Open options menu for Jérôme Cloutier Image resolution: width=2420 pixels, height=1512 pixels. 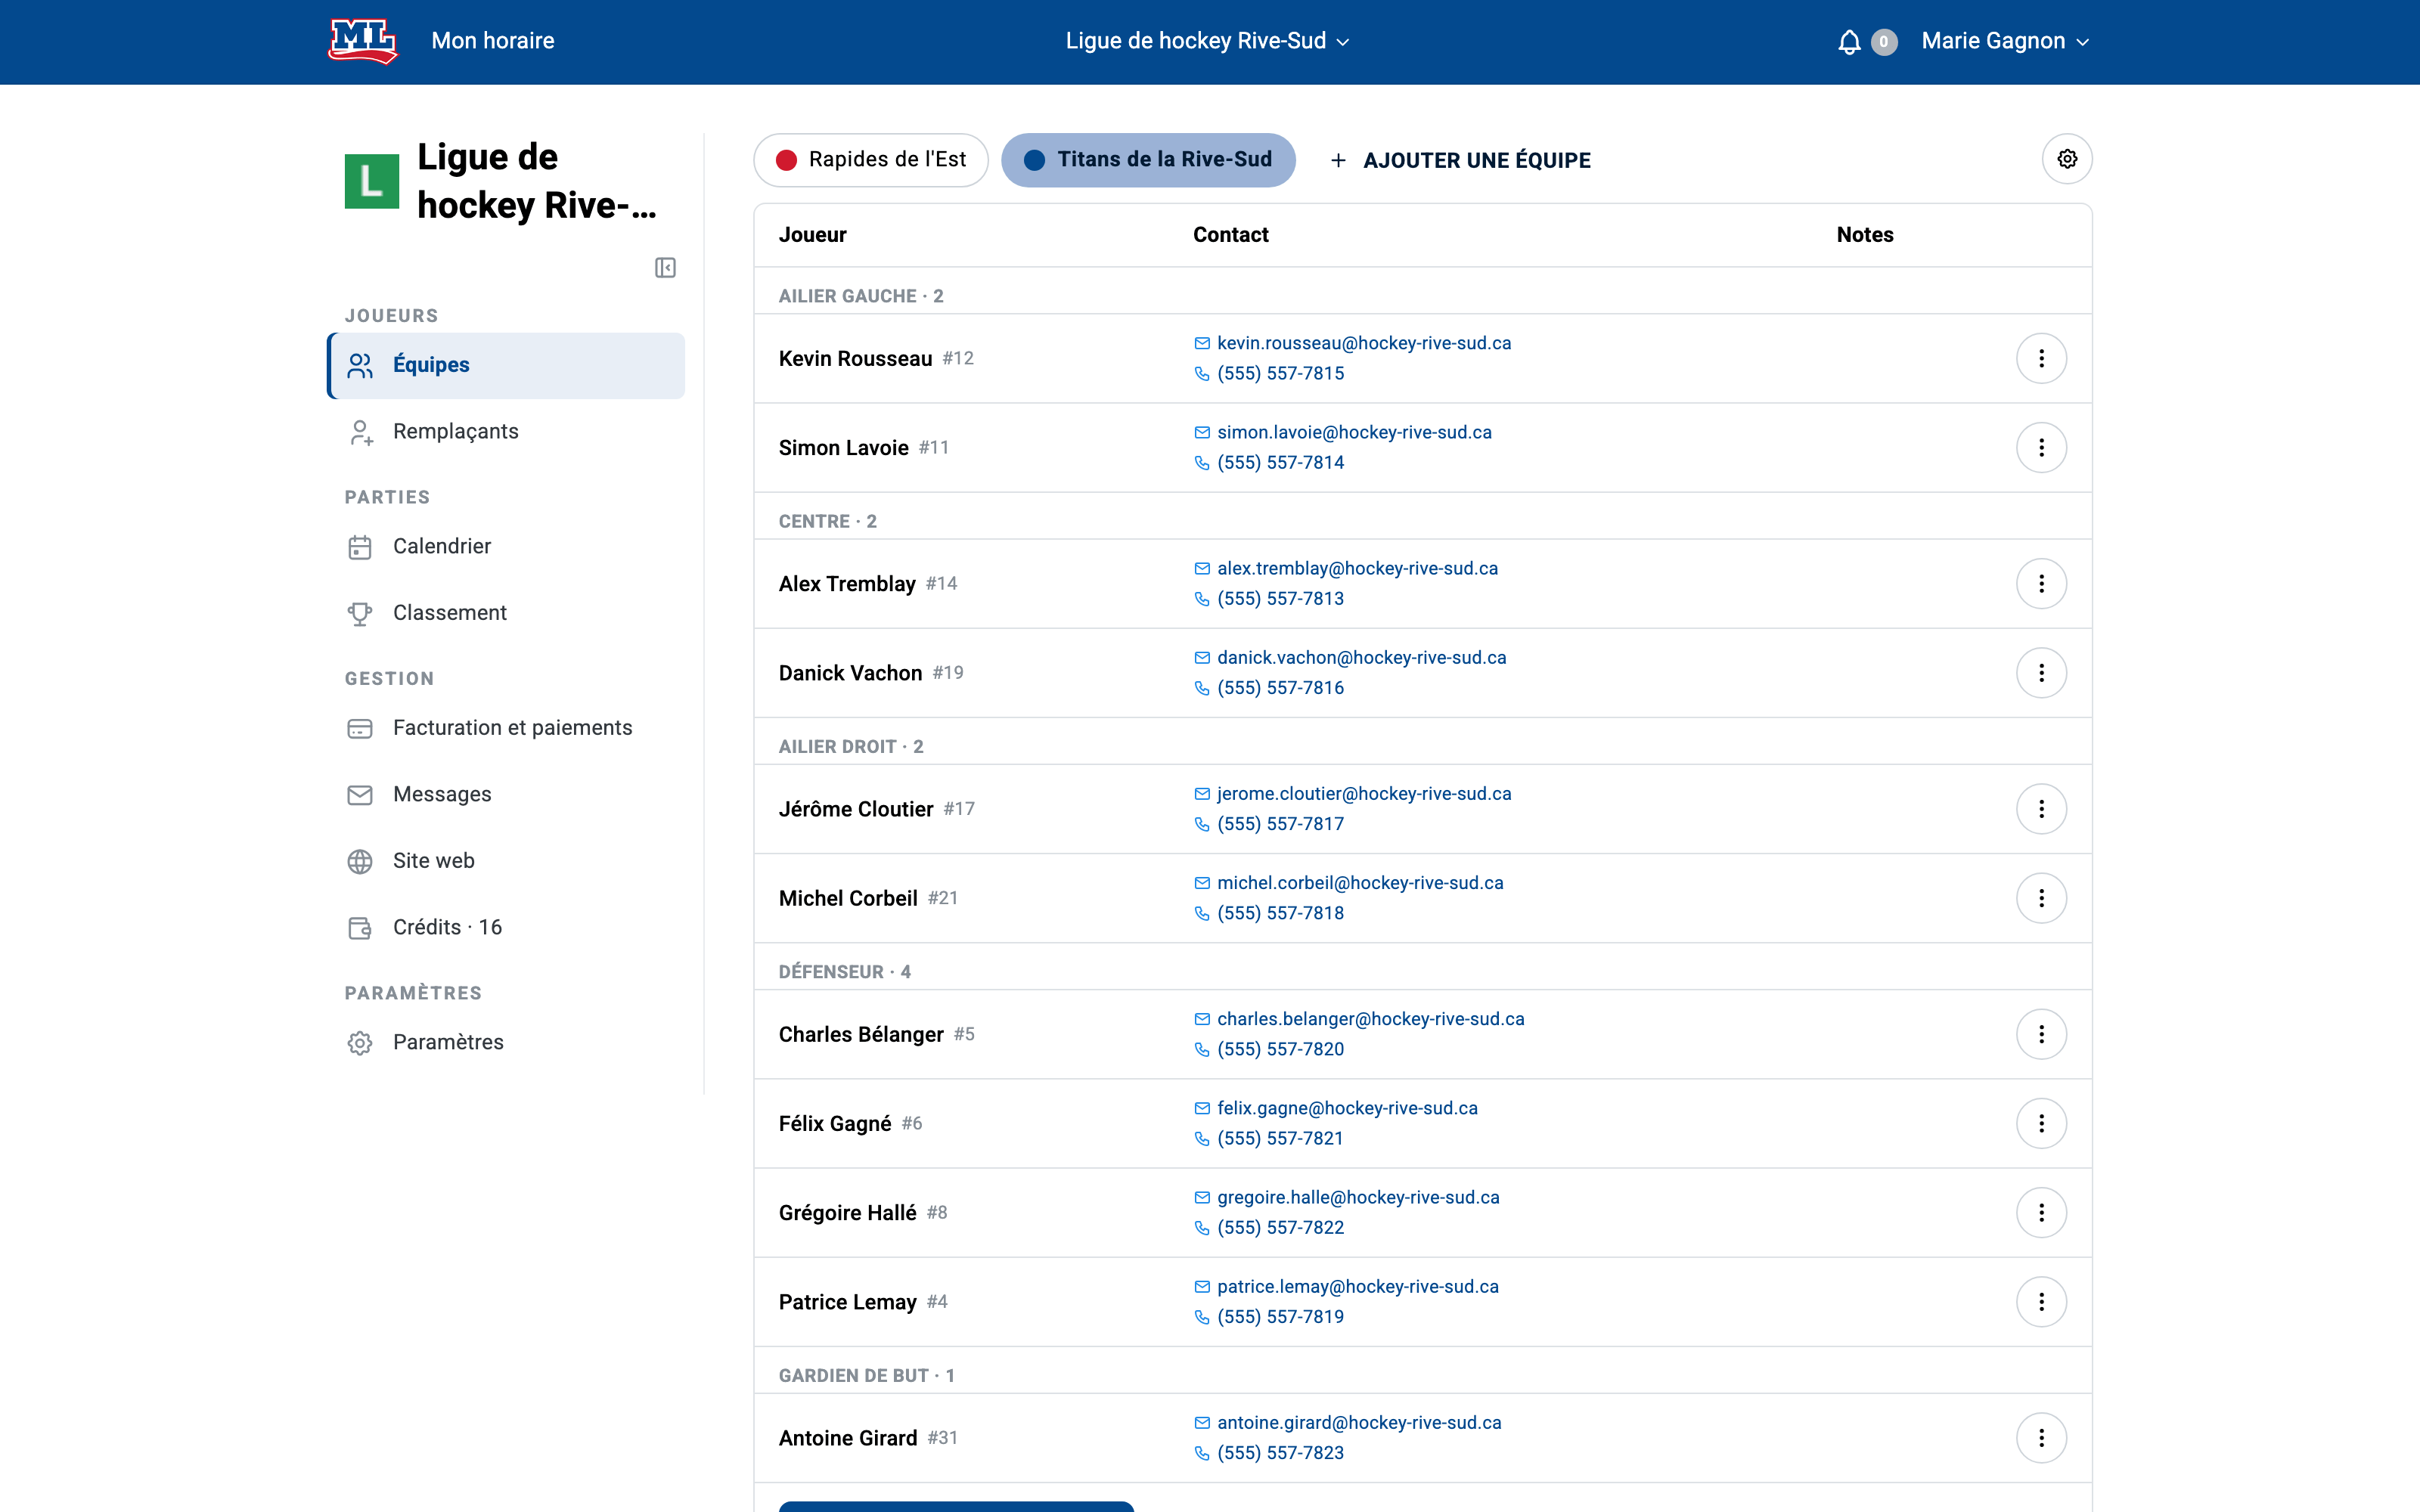pos(2041,808)
